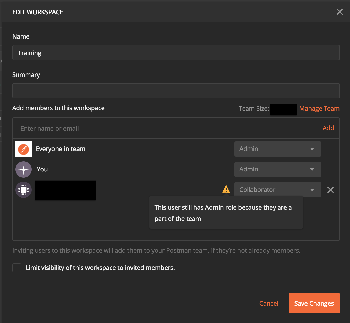
Task: Click the dropdown arrow on the Collaborator selector
Action: click(312, 190)
